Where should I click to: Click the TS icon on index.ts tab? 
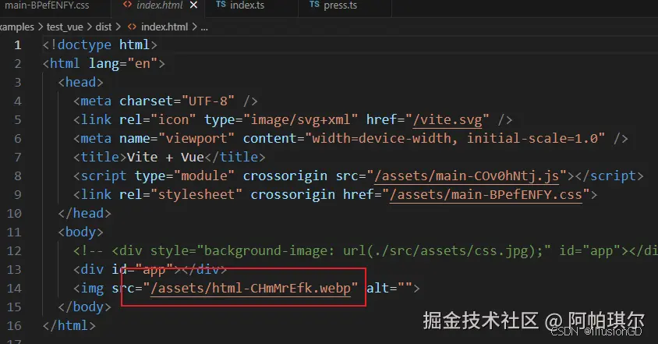221,5
